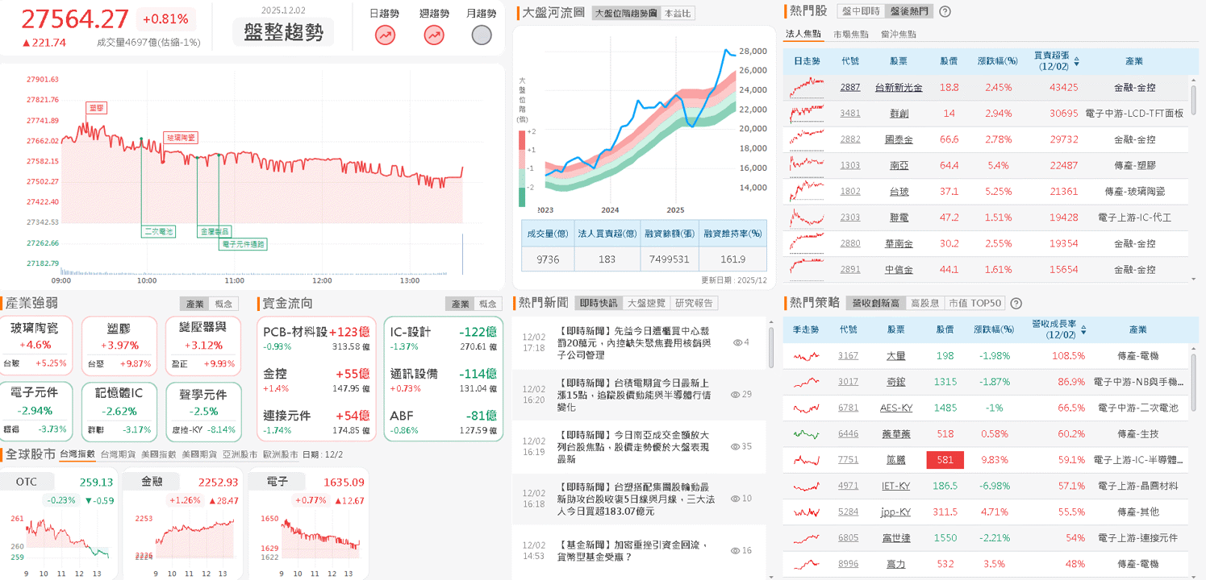Open stock link AES-KY
The image size is (1206, 580).
896,408
